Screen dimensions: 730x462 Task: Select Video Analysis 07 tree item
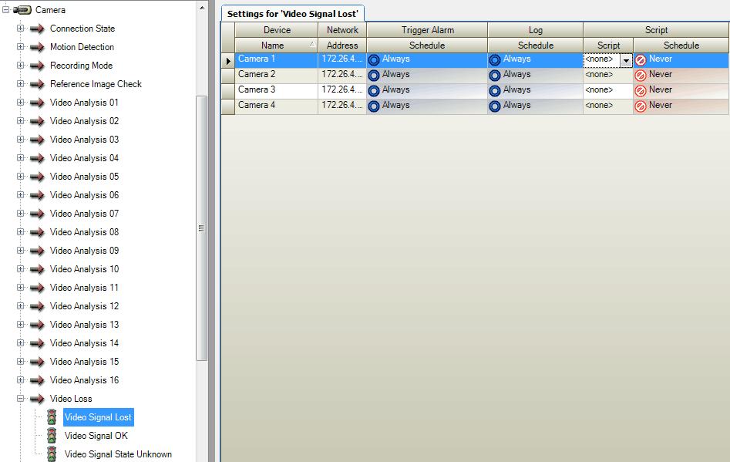click(x=84, y=214)
